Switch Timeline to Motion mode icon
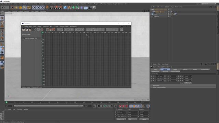 [x=30, y=30]
